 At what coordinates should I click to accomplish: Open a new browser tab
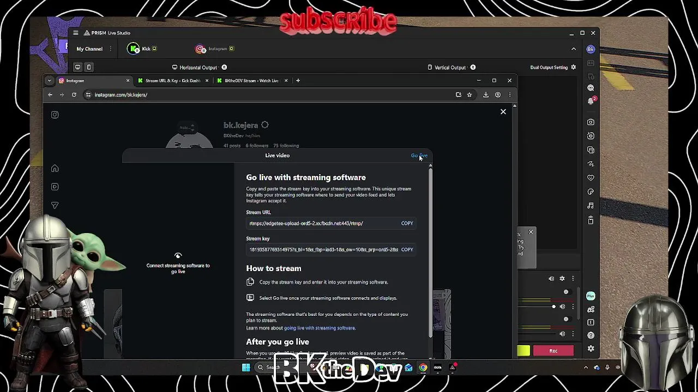click(x=298, y=81)
